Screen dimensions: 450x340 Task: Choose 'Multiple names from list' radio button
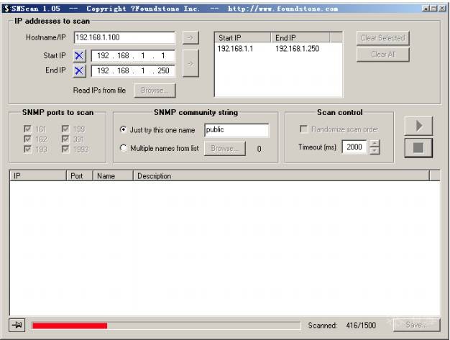[x=123, y=148]
